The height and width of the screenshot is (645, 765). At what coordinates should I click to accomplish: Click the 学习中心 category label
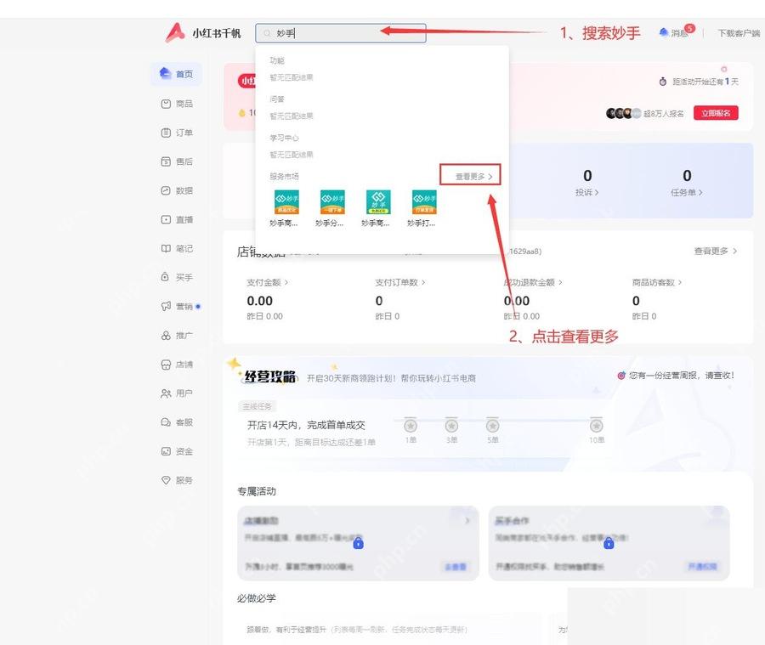click(284, 138)
